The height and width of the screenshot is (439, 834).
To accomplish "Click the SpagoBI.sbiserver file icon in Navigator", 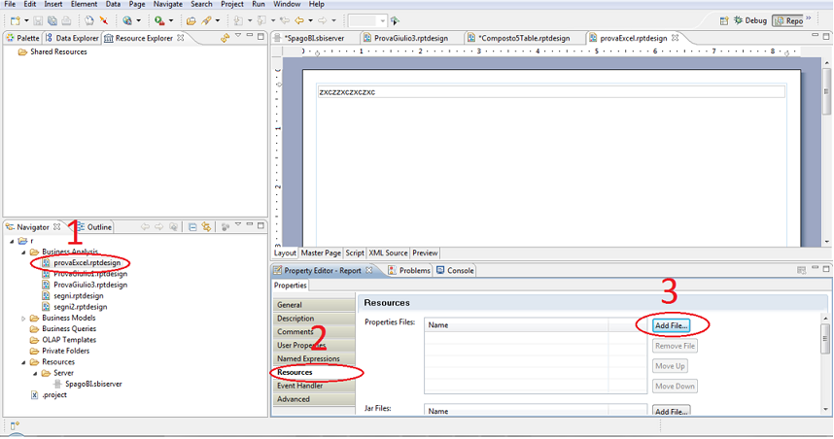I will tap(58, 384).
